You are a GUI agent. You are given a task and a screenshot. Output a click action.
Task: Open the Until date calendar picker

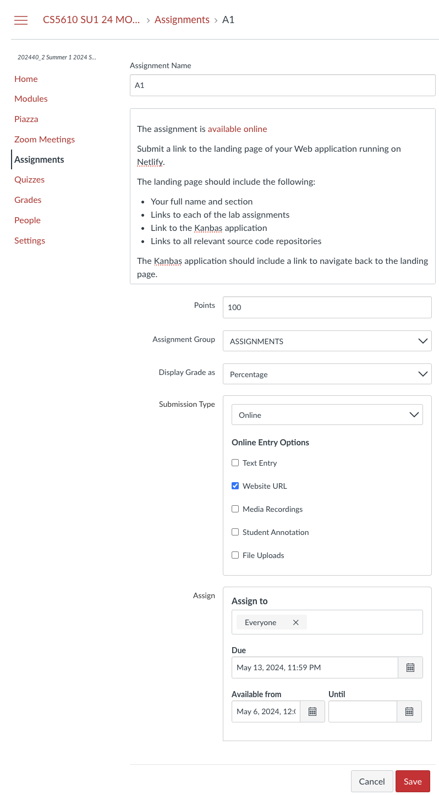(x=409, y=711)
